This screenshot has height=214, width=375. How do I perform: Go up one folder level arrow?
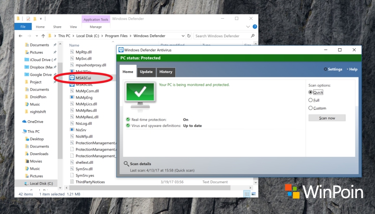point(43,36)
